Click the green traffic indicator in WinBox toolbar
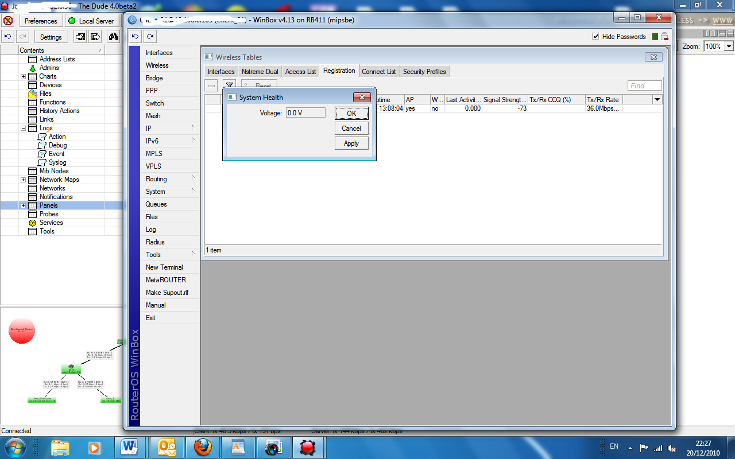Viewport: 735px width, 459px height. point(655,36)
